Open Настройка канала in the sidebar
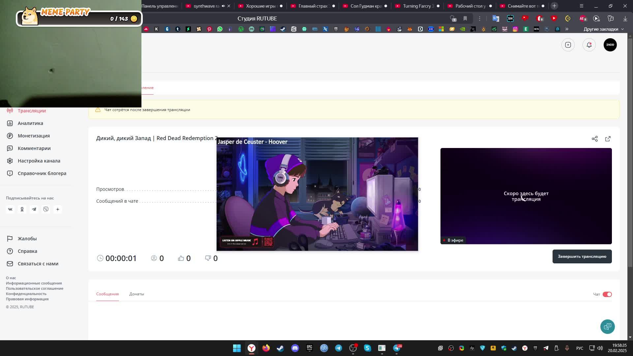Screen dimensions: 633x356 point(39,161)
